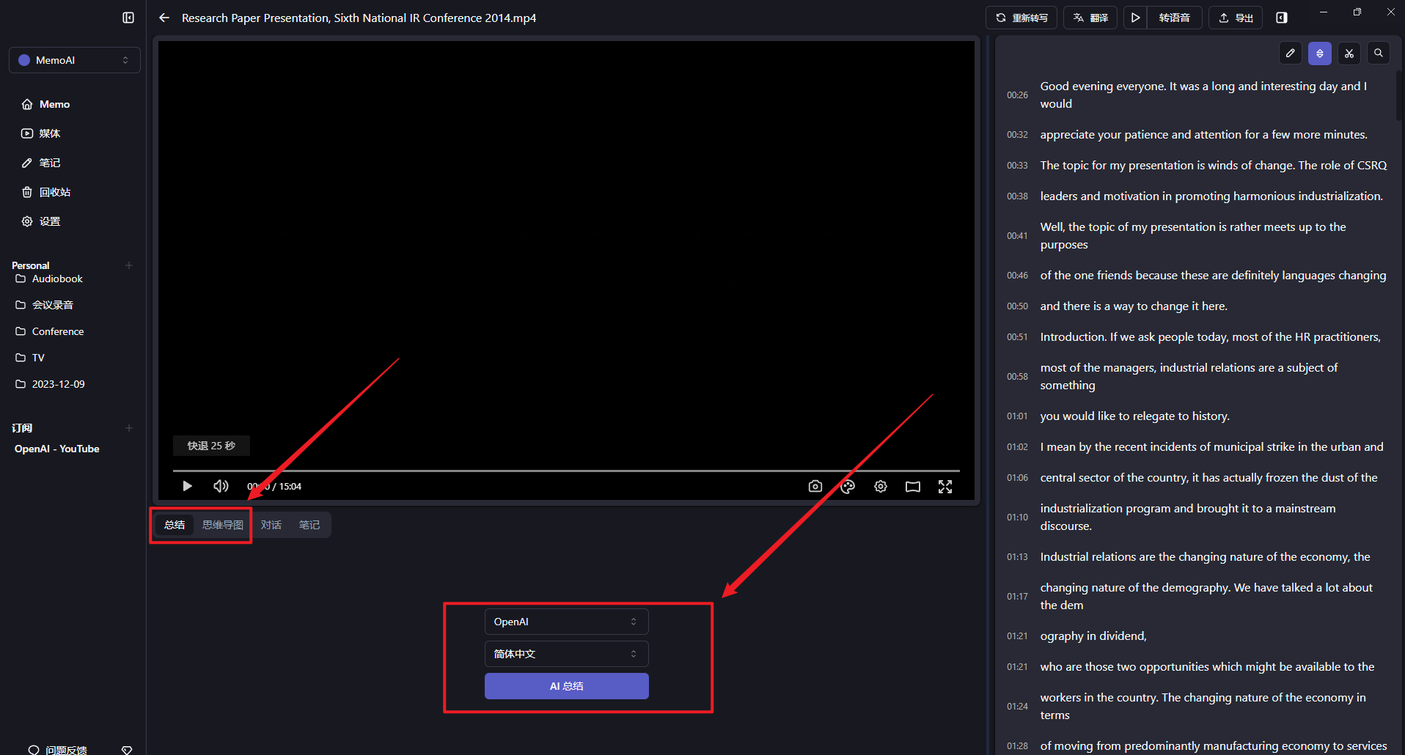The height and width of the screenshot is (755, 1405).
Task: Click the screenshot camera icon in player
Action: coord(815,487)
